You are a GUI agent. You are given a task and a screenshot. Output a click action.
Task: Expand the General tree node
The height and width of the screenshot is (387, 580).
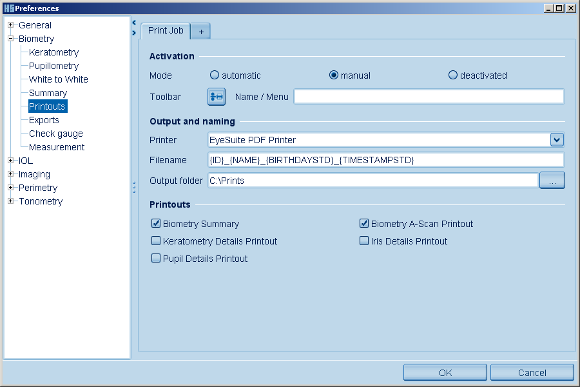click(11, 25)
